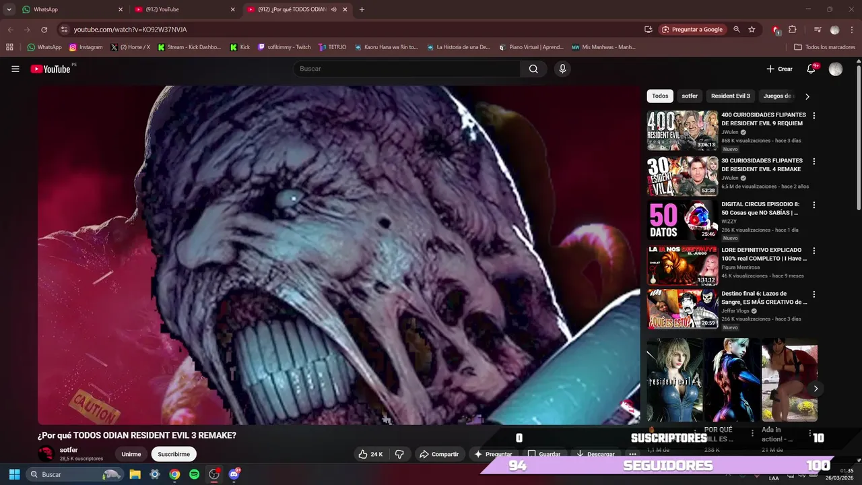862x485 pixels.
Task: Open Windows Start menu
Action: [x=14, y=474]
